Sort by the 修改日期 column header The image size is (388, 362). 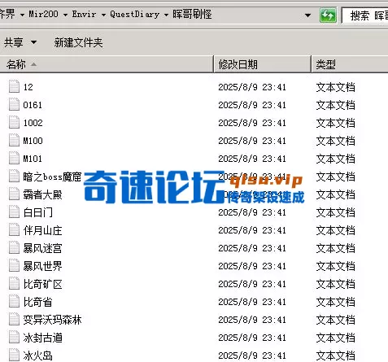(x=263, y=64)
